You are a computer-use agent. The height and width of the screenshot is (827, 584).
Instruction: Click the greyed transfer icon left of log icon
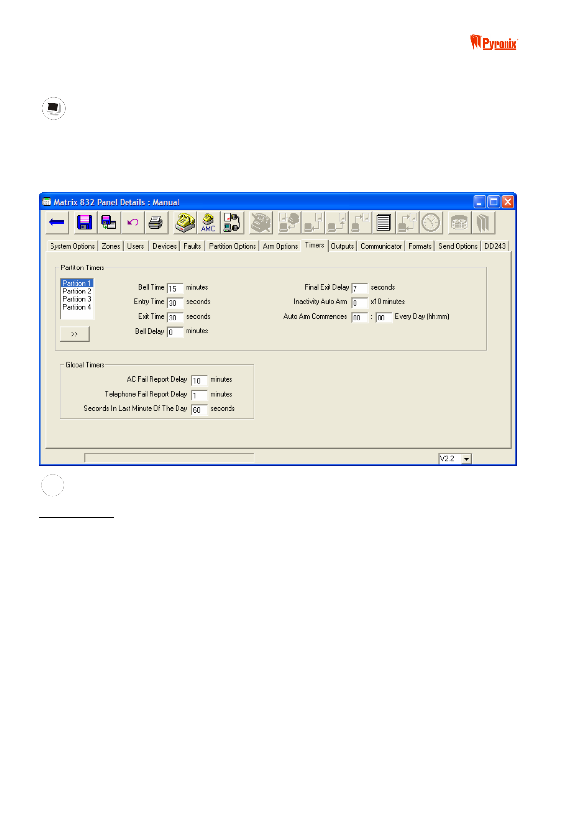click(360, 223)
